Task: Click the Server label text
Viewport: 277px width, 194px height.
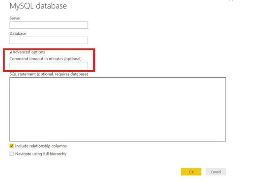Action: click(x=15, y=18)
